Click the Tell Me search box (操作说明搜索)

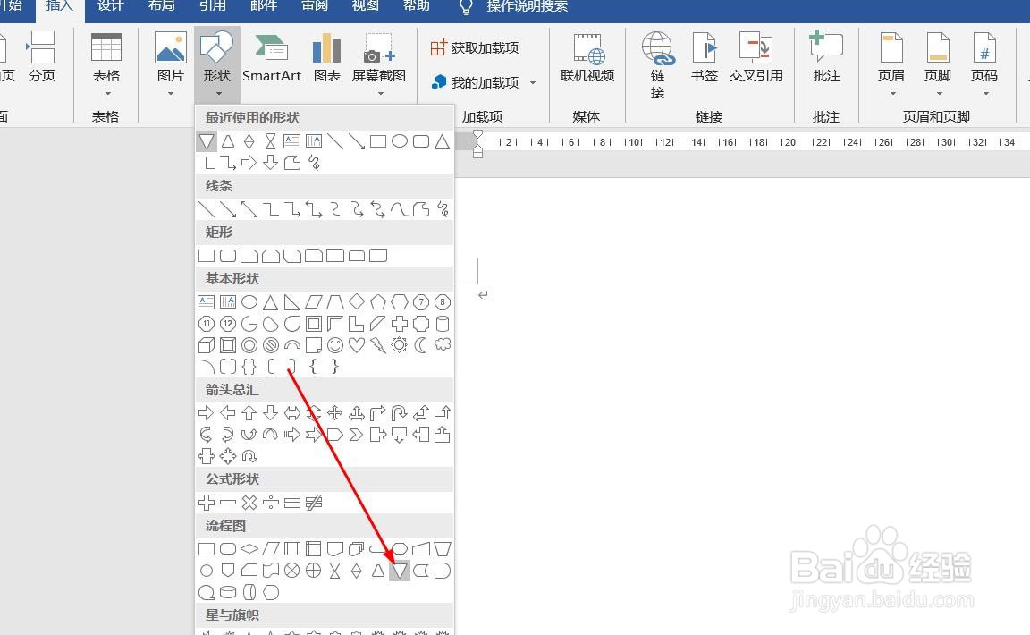coord(527,6)
